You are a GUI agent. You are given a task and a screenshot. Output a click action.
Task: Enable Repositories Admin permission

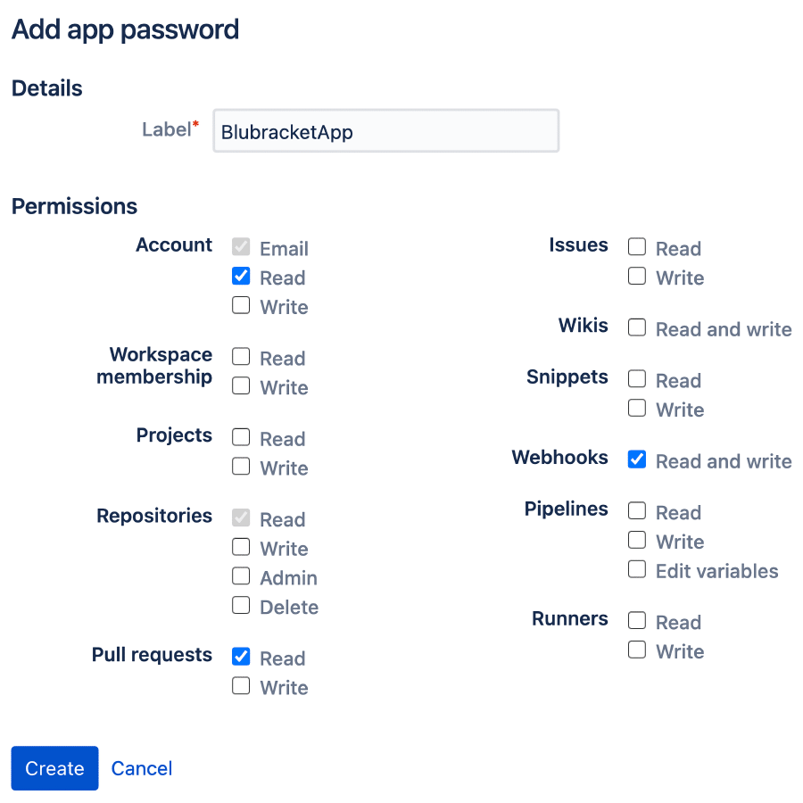point(241,576)
